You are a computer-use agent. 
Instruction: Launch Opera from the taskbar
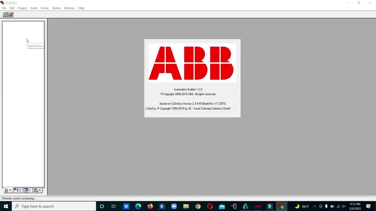click(210, 206)
